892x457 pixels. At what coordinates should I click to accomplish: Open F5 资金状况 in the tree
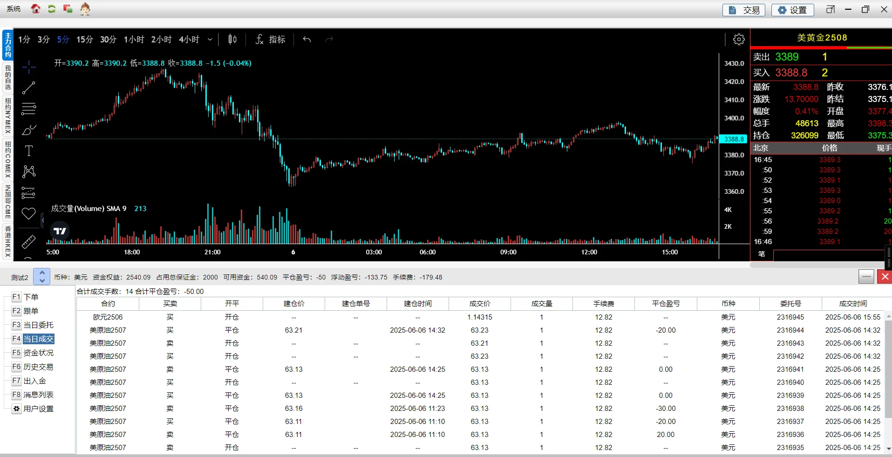33,353
